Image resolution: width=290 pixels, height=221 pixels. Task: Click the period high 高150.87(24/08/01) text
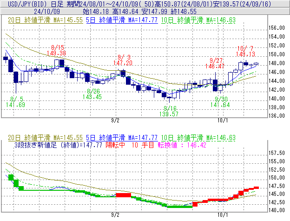[x=184, y=4]
